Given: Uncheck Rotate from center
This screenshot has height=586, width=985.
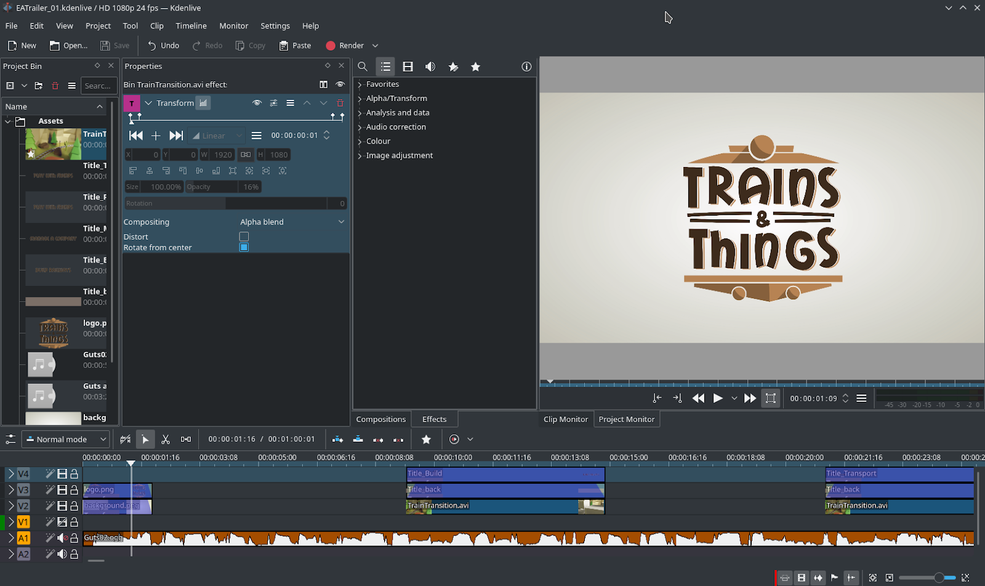Looking at the screenshot, I should (244, 247).
